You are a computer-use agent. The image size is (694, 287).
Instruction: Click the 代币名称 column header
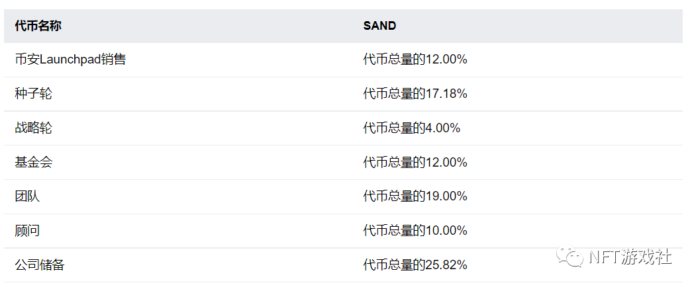(38, 26)
